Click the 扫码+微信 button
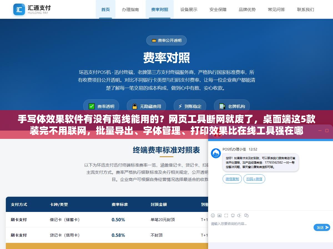 point(254,179)
